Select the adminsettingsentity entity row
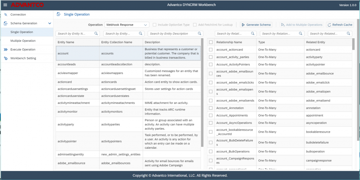Image resolution: width=360 pixels, height=180 pixels. click(x=128, y=154)
